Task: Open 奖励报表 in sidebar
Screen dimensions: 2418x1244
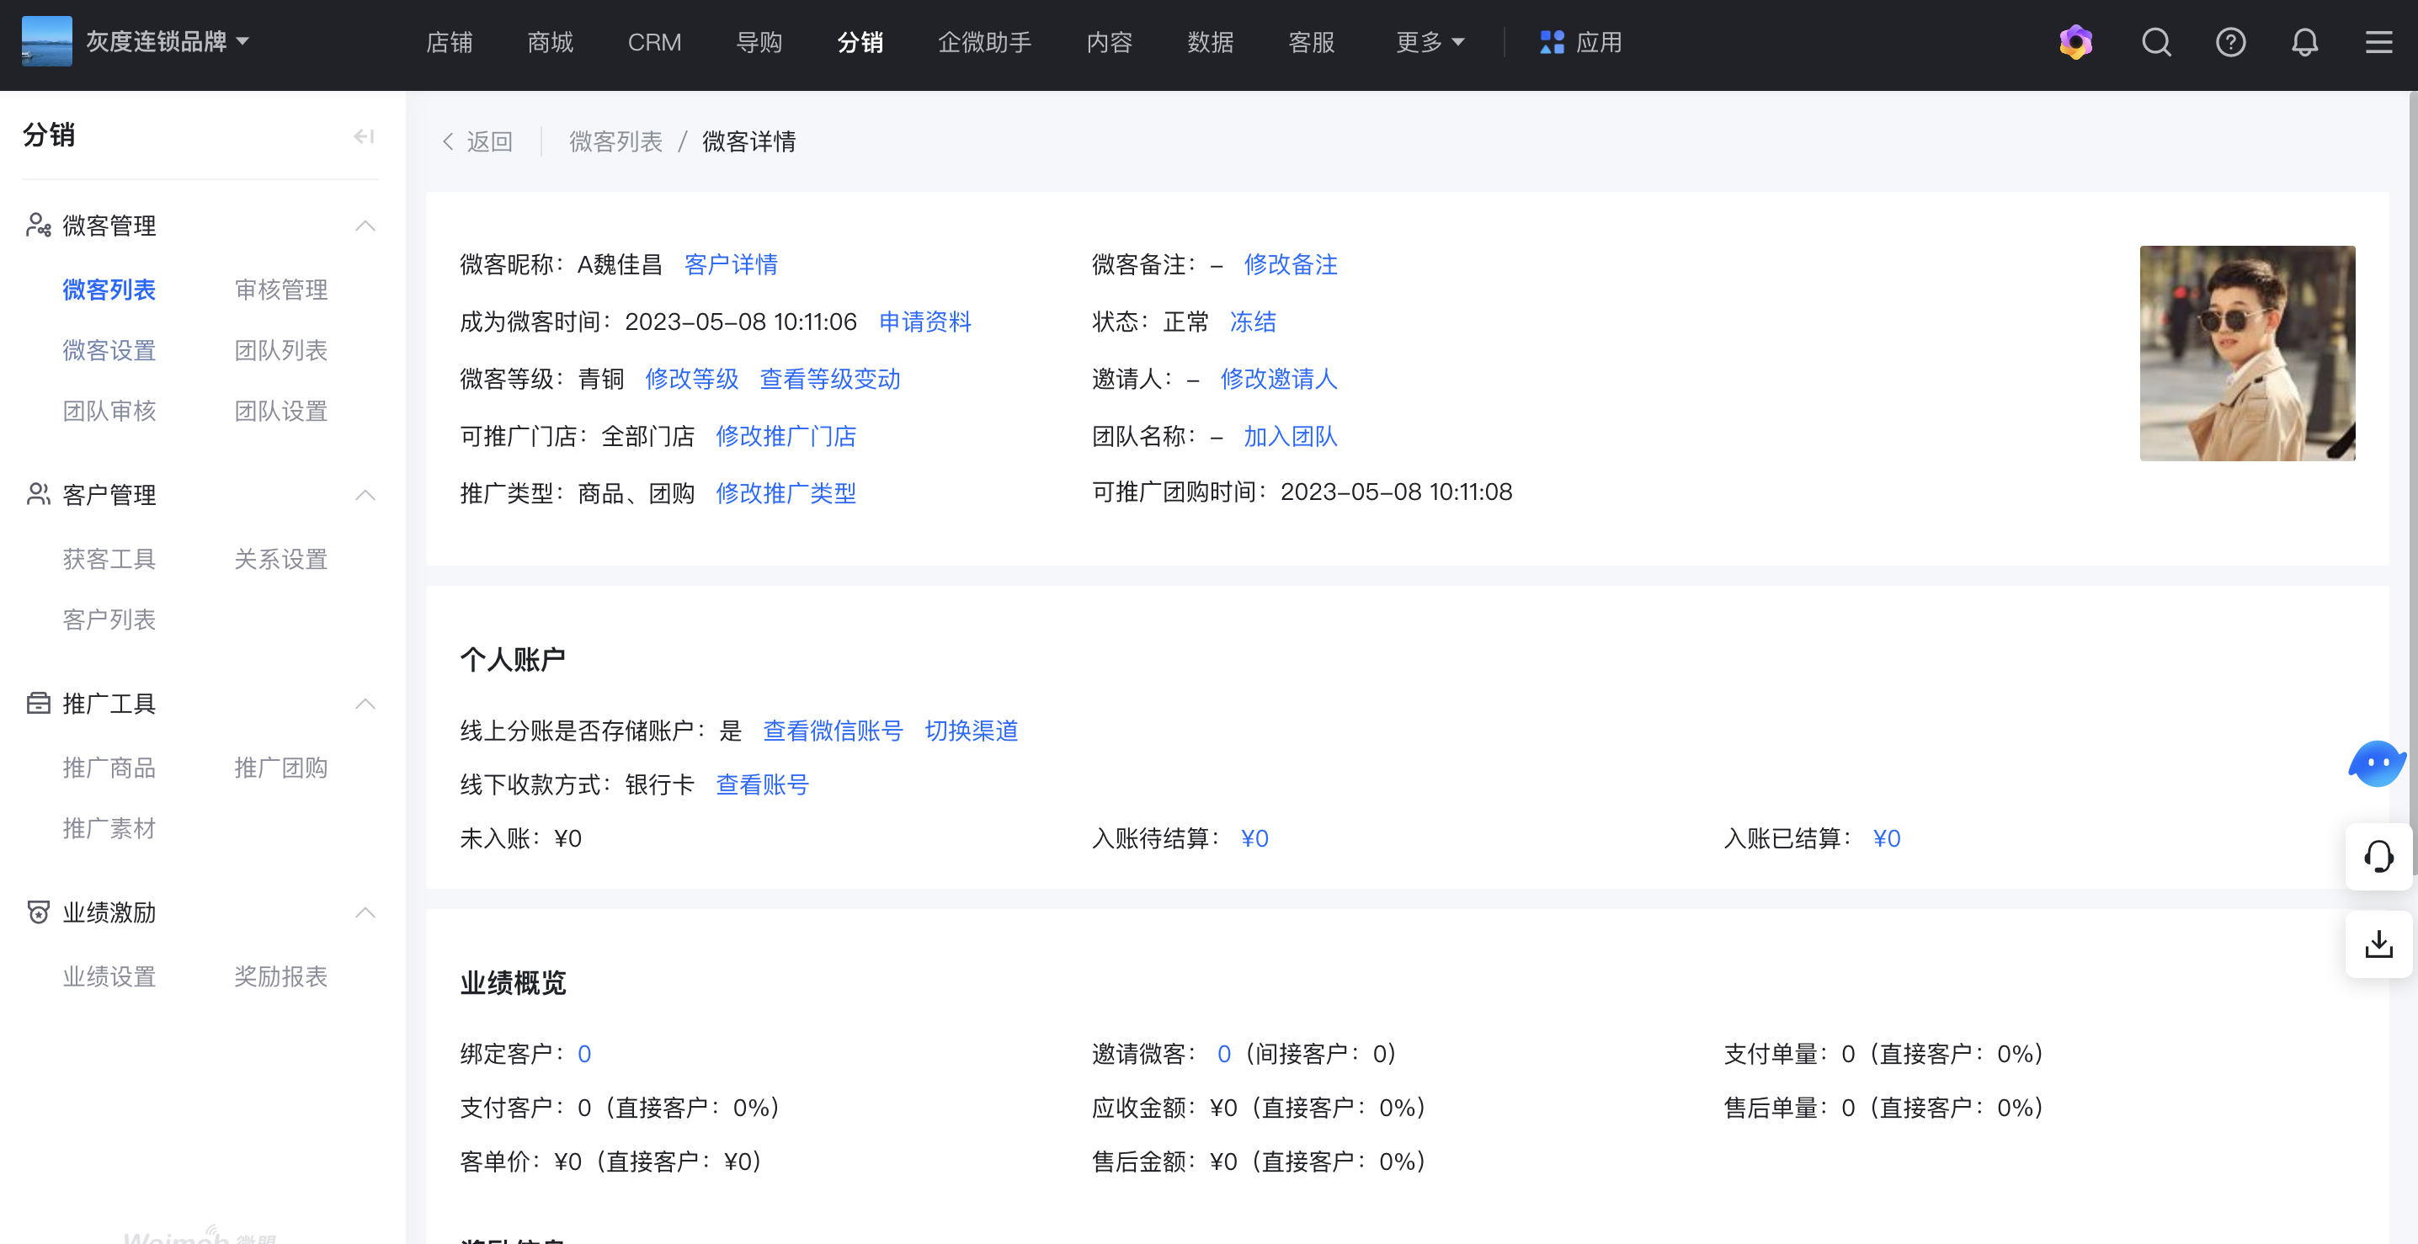Action: pyautogui.click(x=280, y=976)
